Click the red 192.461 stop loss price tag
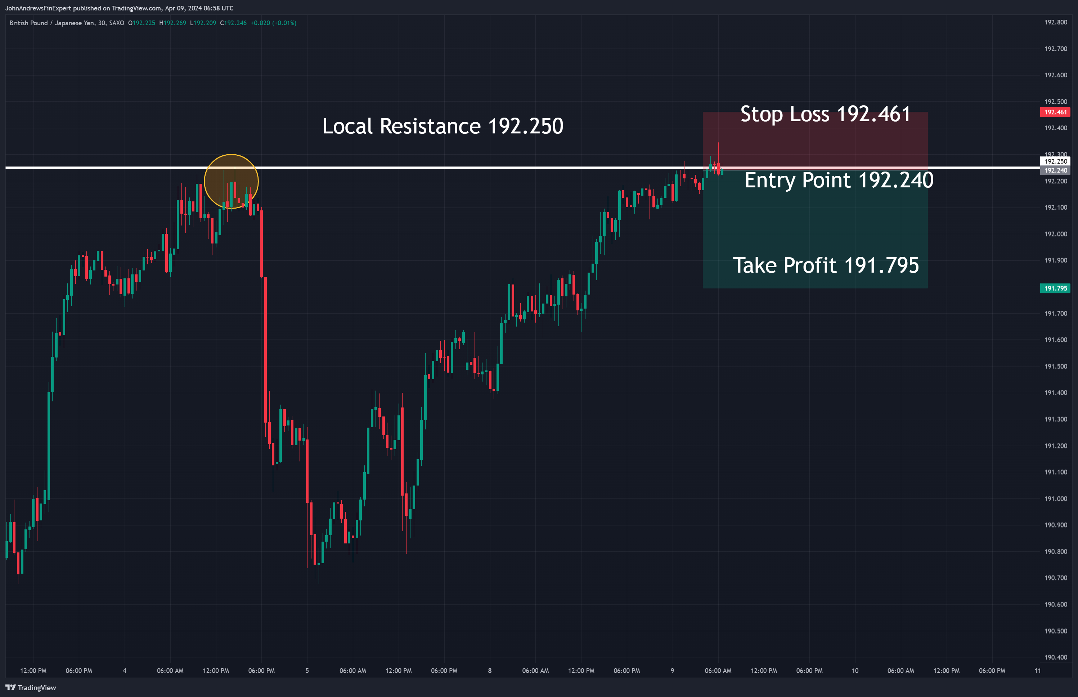This screenshot has height=697, width=1078. [1055, 112]
